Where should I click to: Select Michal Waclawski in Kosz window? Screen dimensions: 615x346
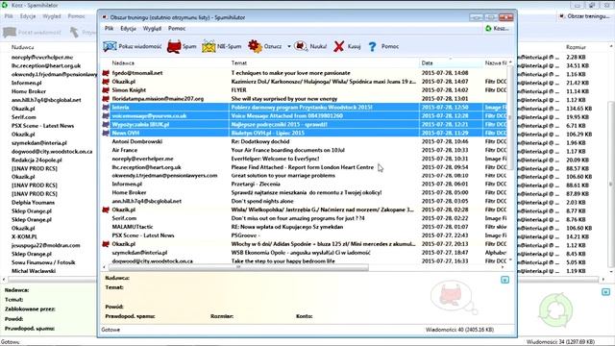[x=34, y=271]
